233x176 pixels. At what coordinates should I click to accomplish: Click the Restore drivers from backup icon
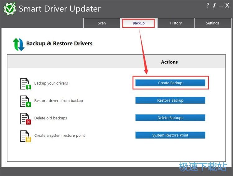tap(25, 101)
